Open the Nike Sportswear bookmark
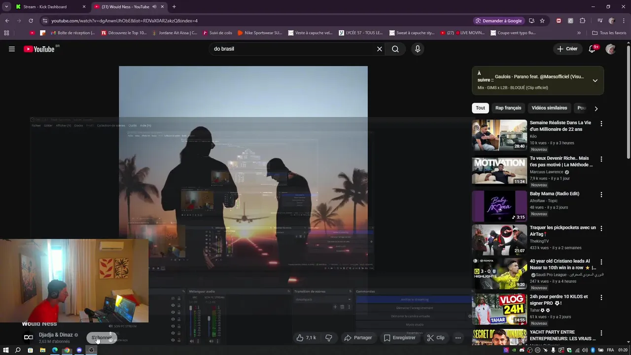Viewport: 631px width, 355px height. [260, 33]
